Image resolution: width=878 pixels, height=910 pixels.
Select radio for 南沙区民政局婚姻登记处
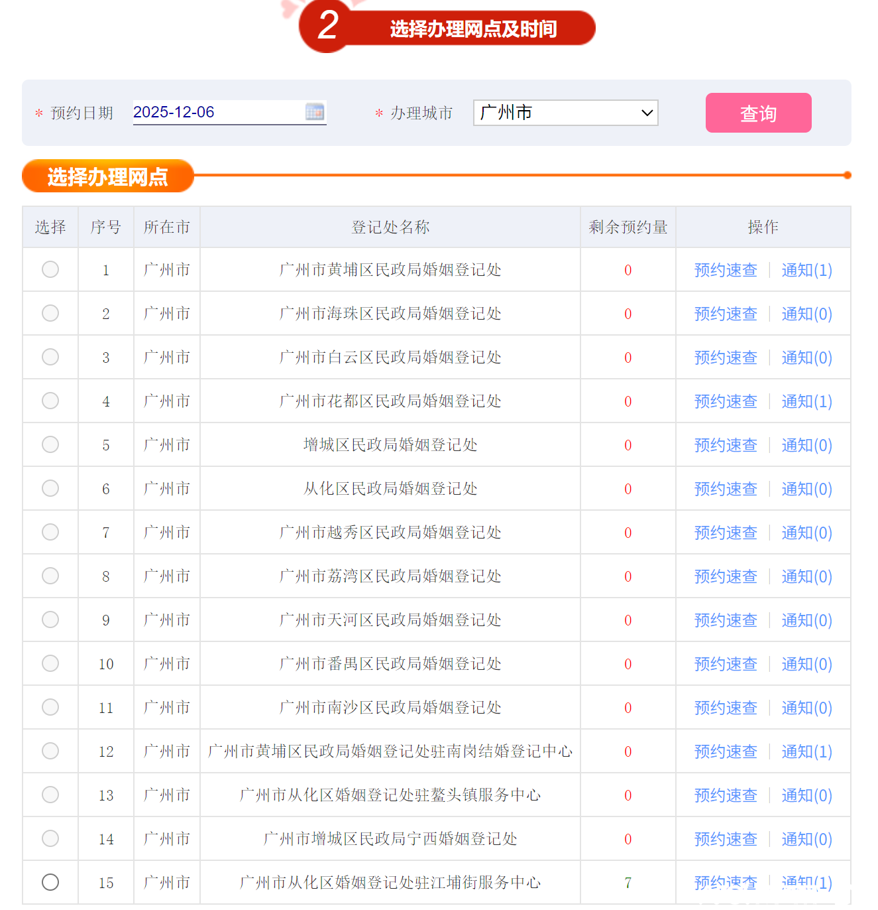pos(50,707)
